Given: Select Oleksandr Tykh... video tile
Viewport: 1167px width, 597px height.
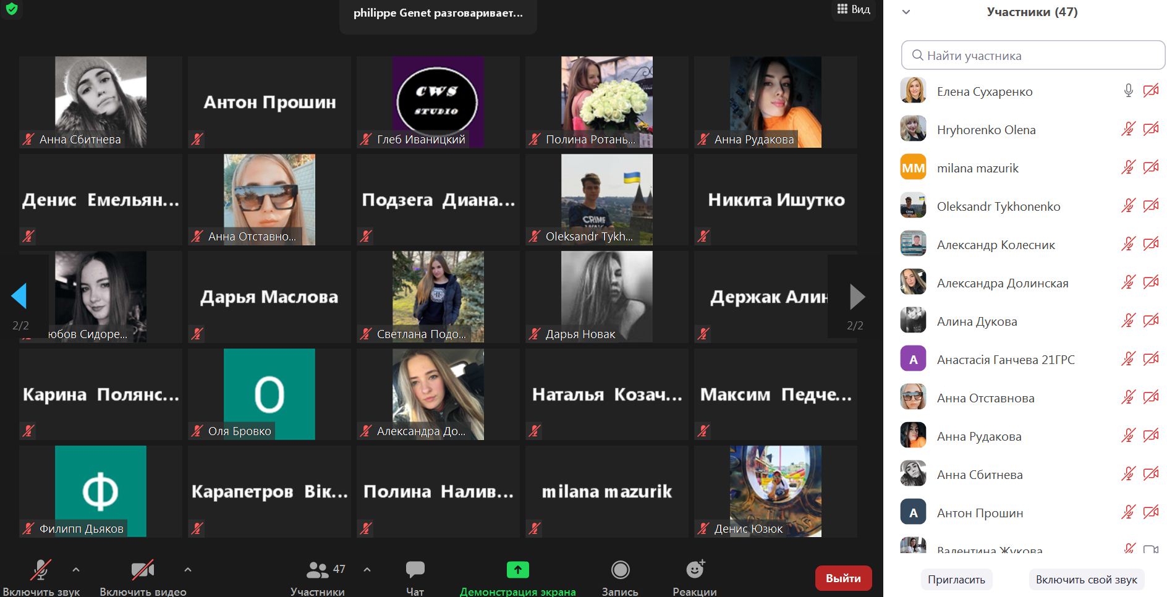Looking at the screenshot, I should click(x=607, y=200).
